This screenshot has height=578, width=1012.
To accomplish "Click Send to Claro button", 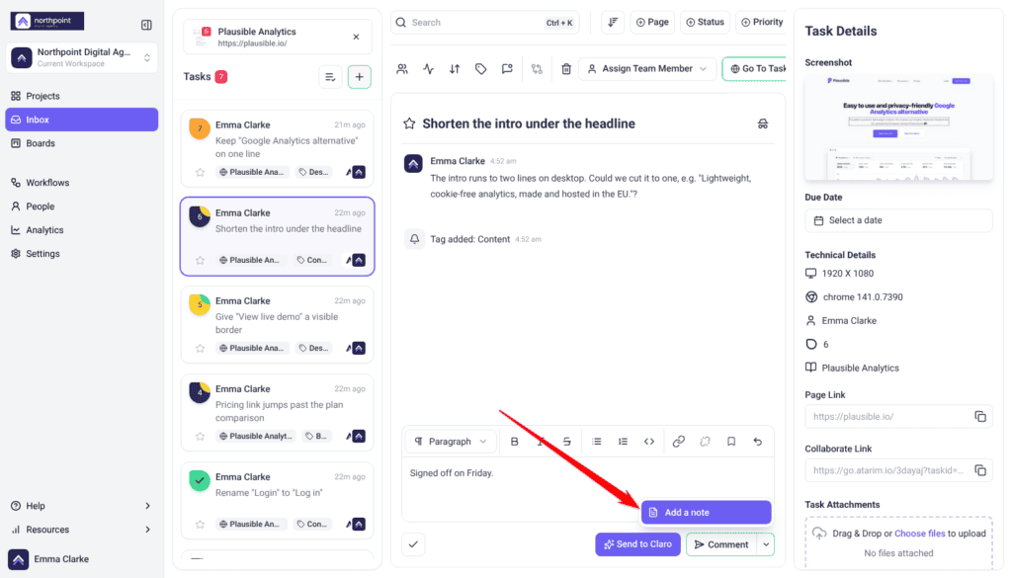I will [x=637, y=544].
